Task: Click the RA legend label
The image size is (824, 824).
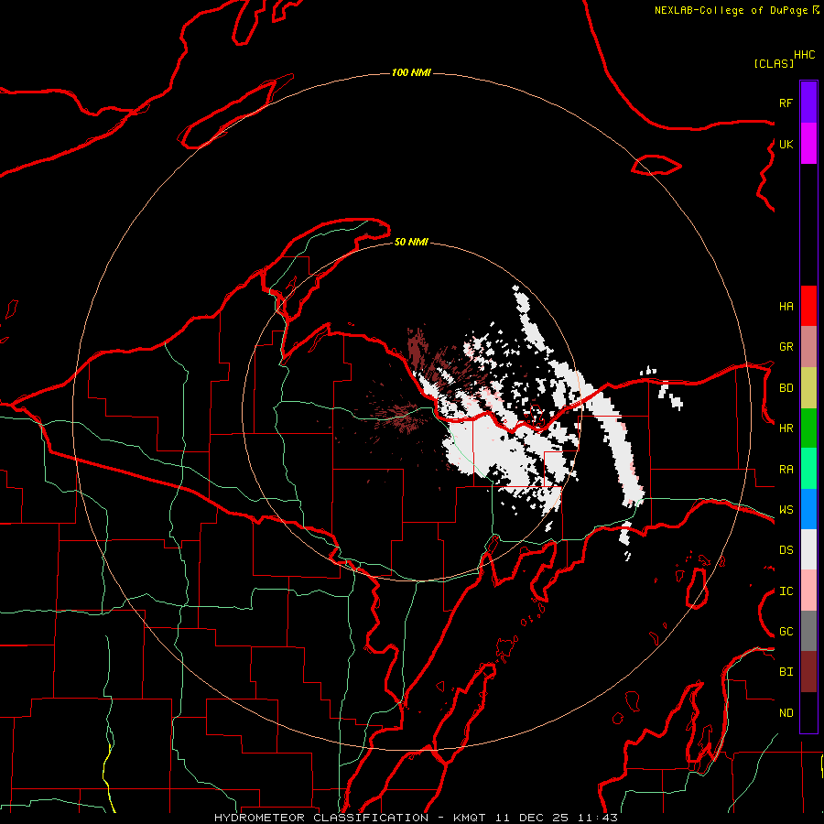Action: [786, 470]
